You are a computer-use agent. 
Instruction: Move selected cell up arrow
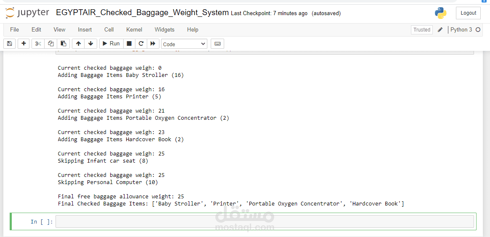78,44
